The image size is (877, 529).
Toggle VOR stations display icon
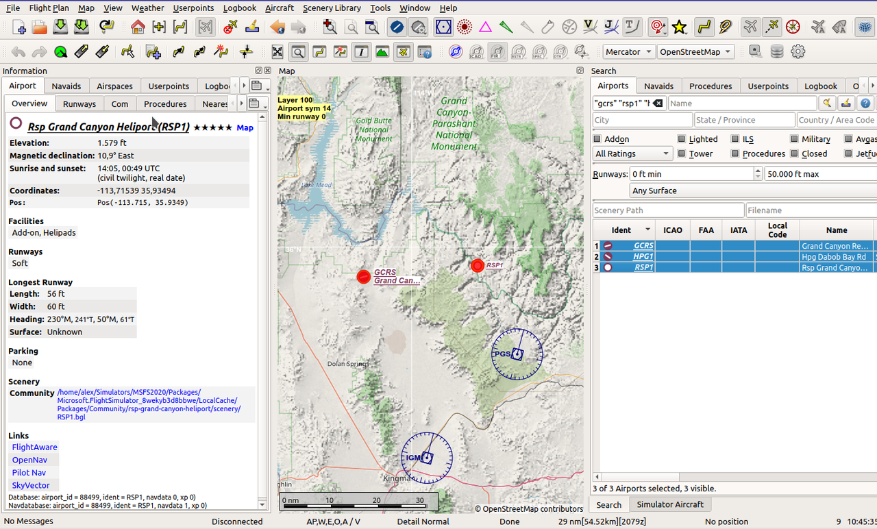(x=443, y=27)
